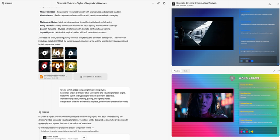This screenshot has width=280, height=140.
Task: Click the Nolan-style corridor video on upper slide
Action: 204,34
